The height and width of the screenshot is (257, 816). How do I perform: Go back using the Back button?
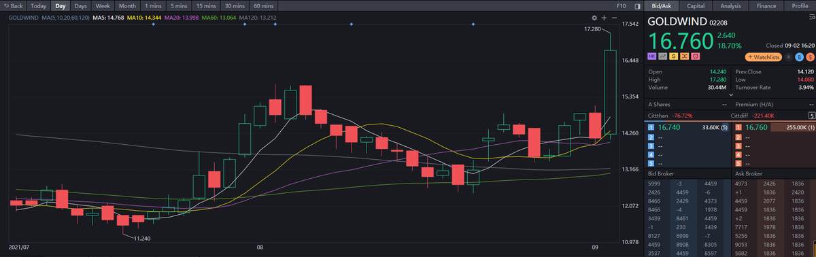(13, 5)
